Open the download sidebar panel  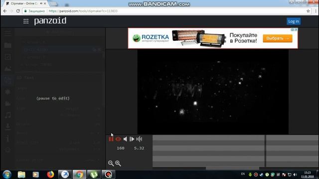(x=8, y=126)
